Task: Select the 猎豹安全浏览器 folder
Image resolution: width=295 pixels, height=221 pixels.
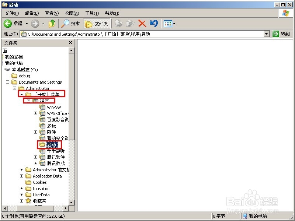Action: (58, 138)
